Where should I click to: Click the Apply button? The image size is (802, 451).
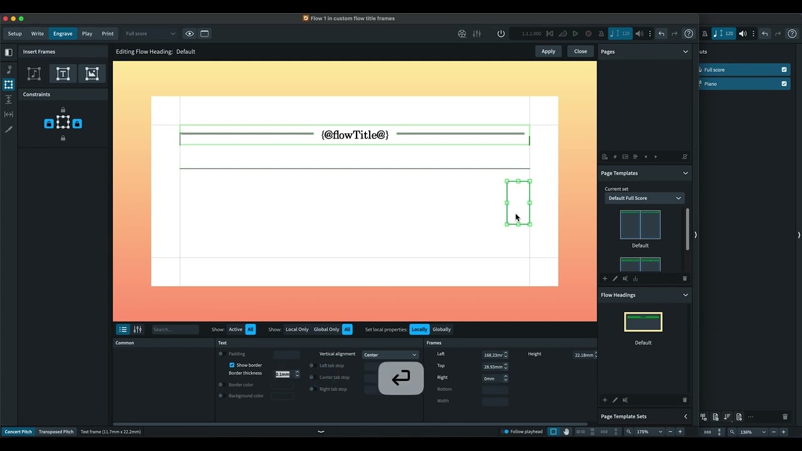pos(548,51)
